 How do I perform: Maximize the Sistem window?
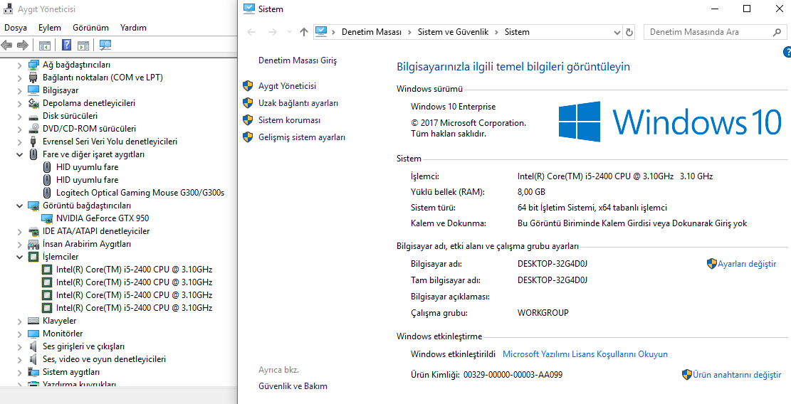[x=747, y=9]
